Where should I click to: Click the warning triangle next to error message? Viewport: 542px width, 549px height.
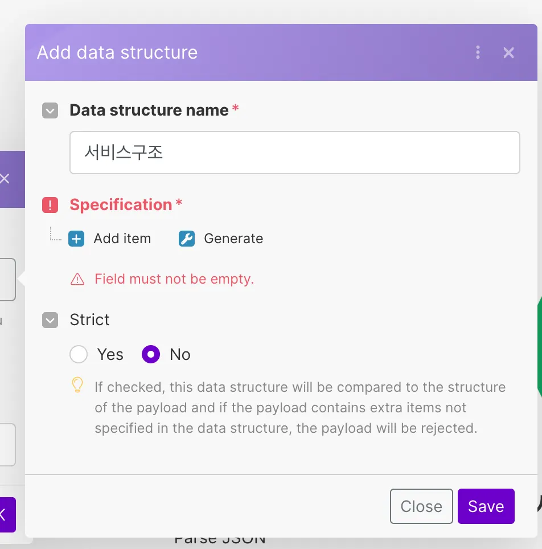(x=77, y=279)
